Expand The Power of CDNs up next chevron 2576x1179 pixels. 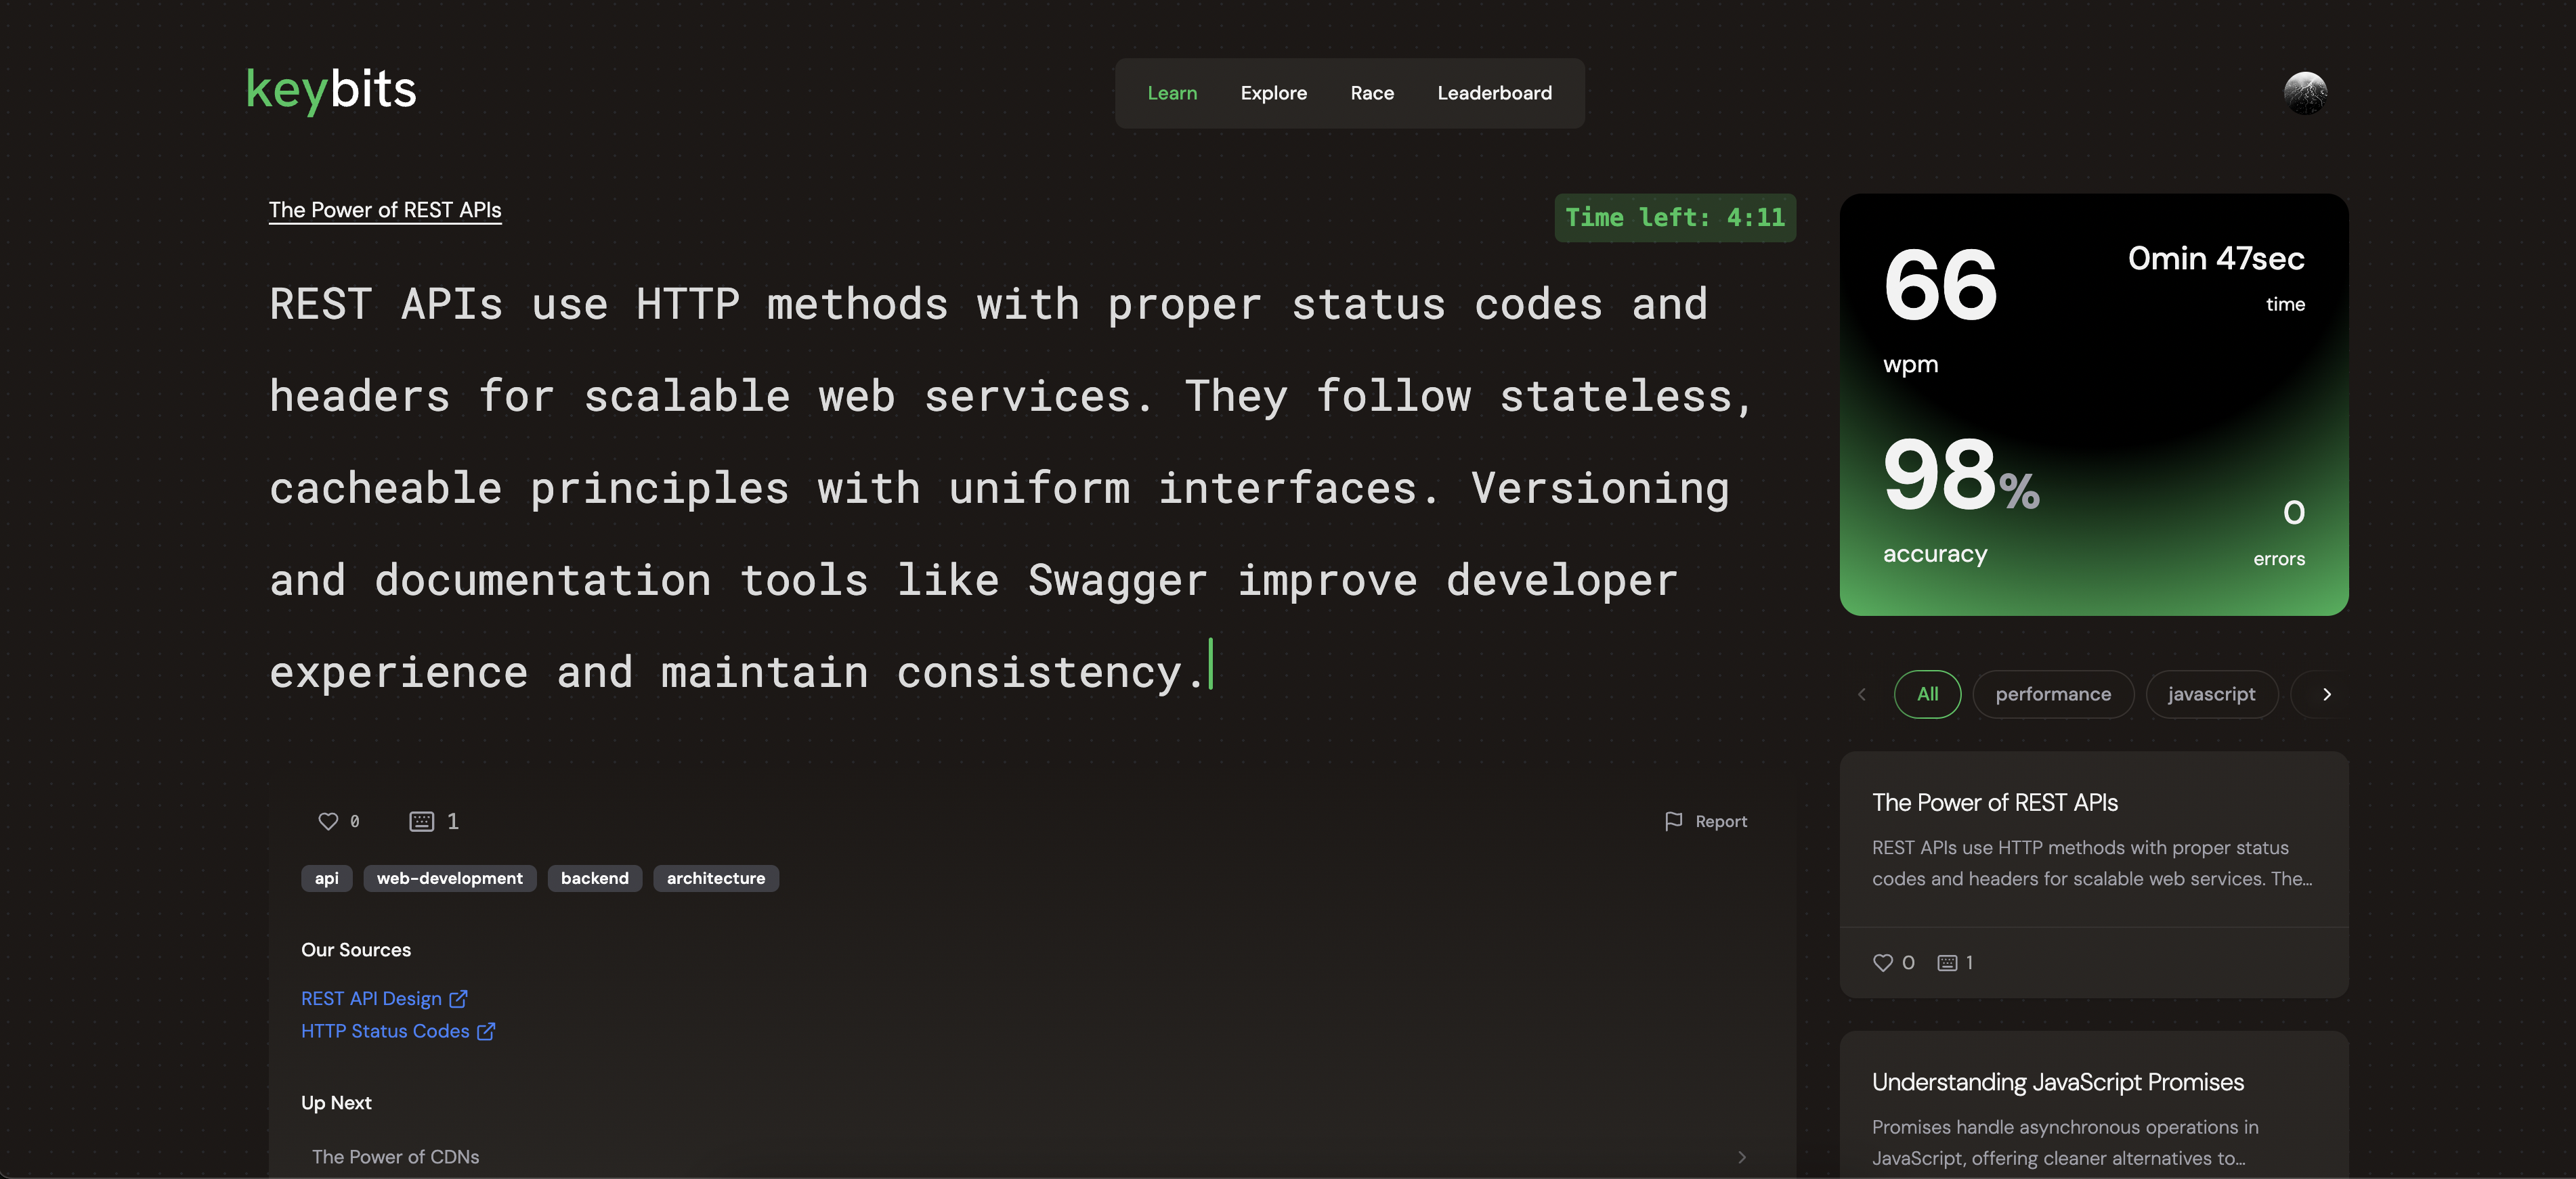pos(1742,1157)
